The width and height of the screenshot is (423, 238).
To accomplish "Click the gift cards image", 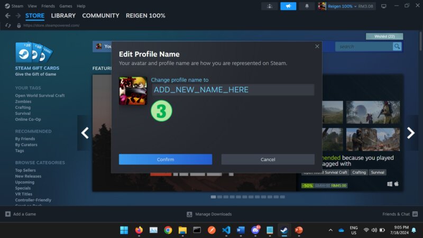I will [34, 52].
